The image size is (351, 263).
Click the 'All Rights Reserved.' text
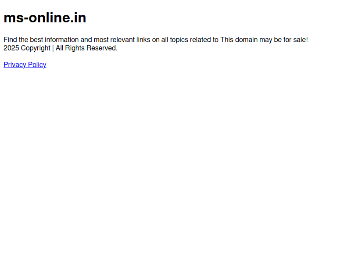coord(86,48)
